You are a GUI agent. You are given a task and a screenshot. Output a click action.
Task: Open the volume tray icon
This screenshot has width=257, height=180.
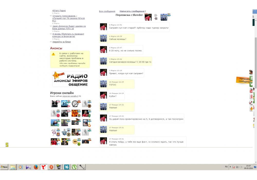click(241, 167)
